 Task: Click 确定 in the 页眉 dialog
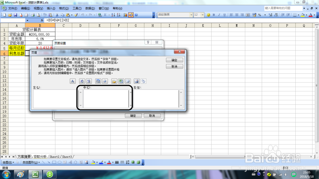pyautogui.click(x=174, y=60)
